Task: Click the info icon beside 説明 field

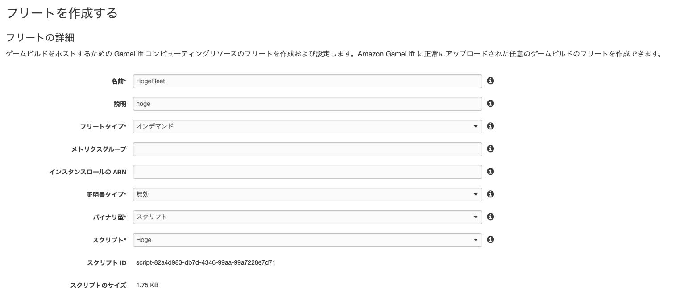Action: (490, 103)
